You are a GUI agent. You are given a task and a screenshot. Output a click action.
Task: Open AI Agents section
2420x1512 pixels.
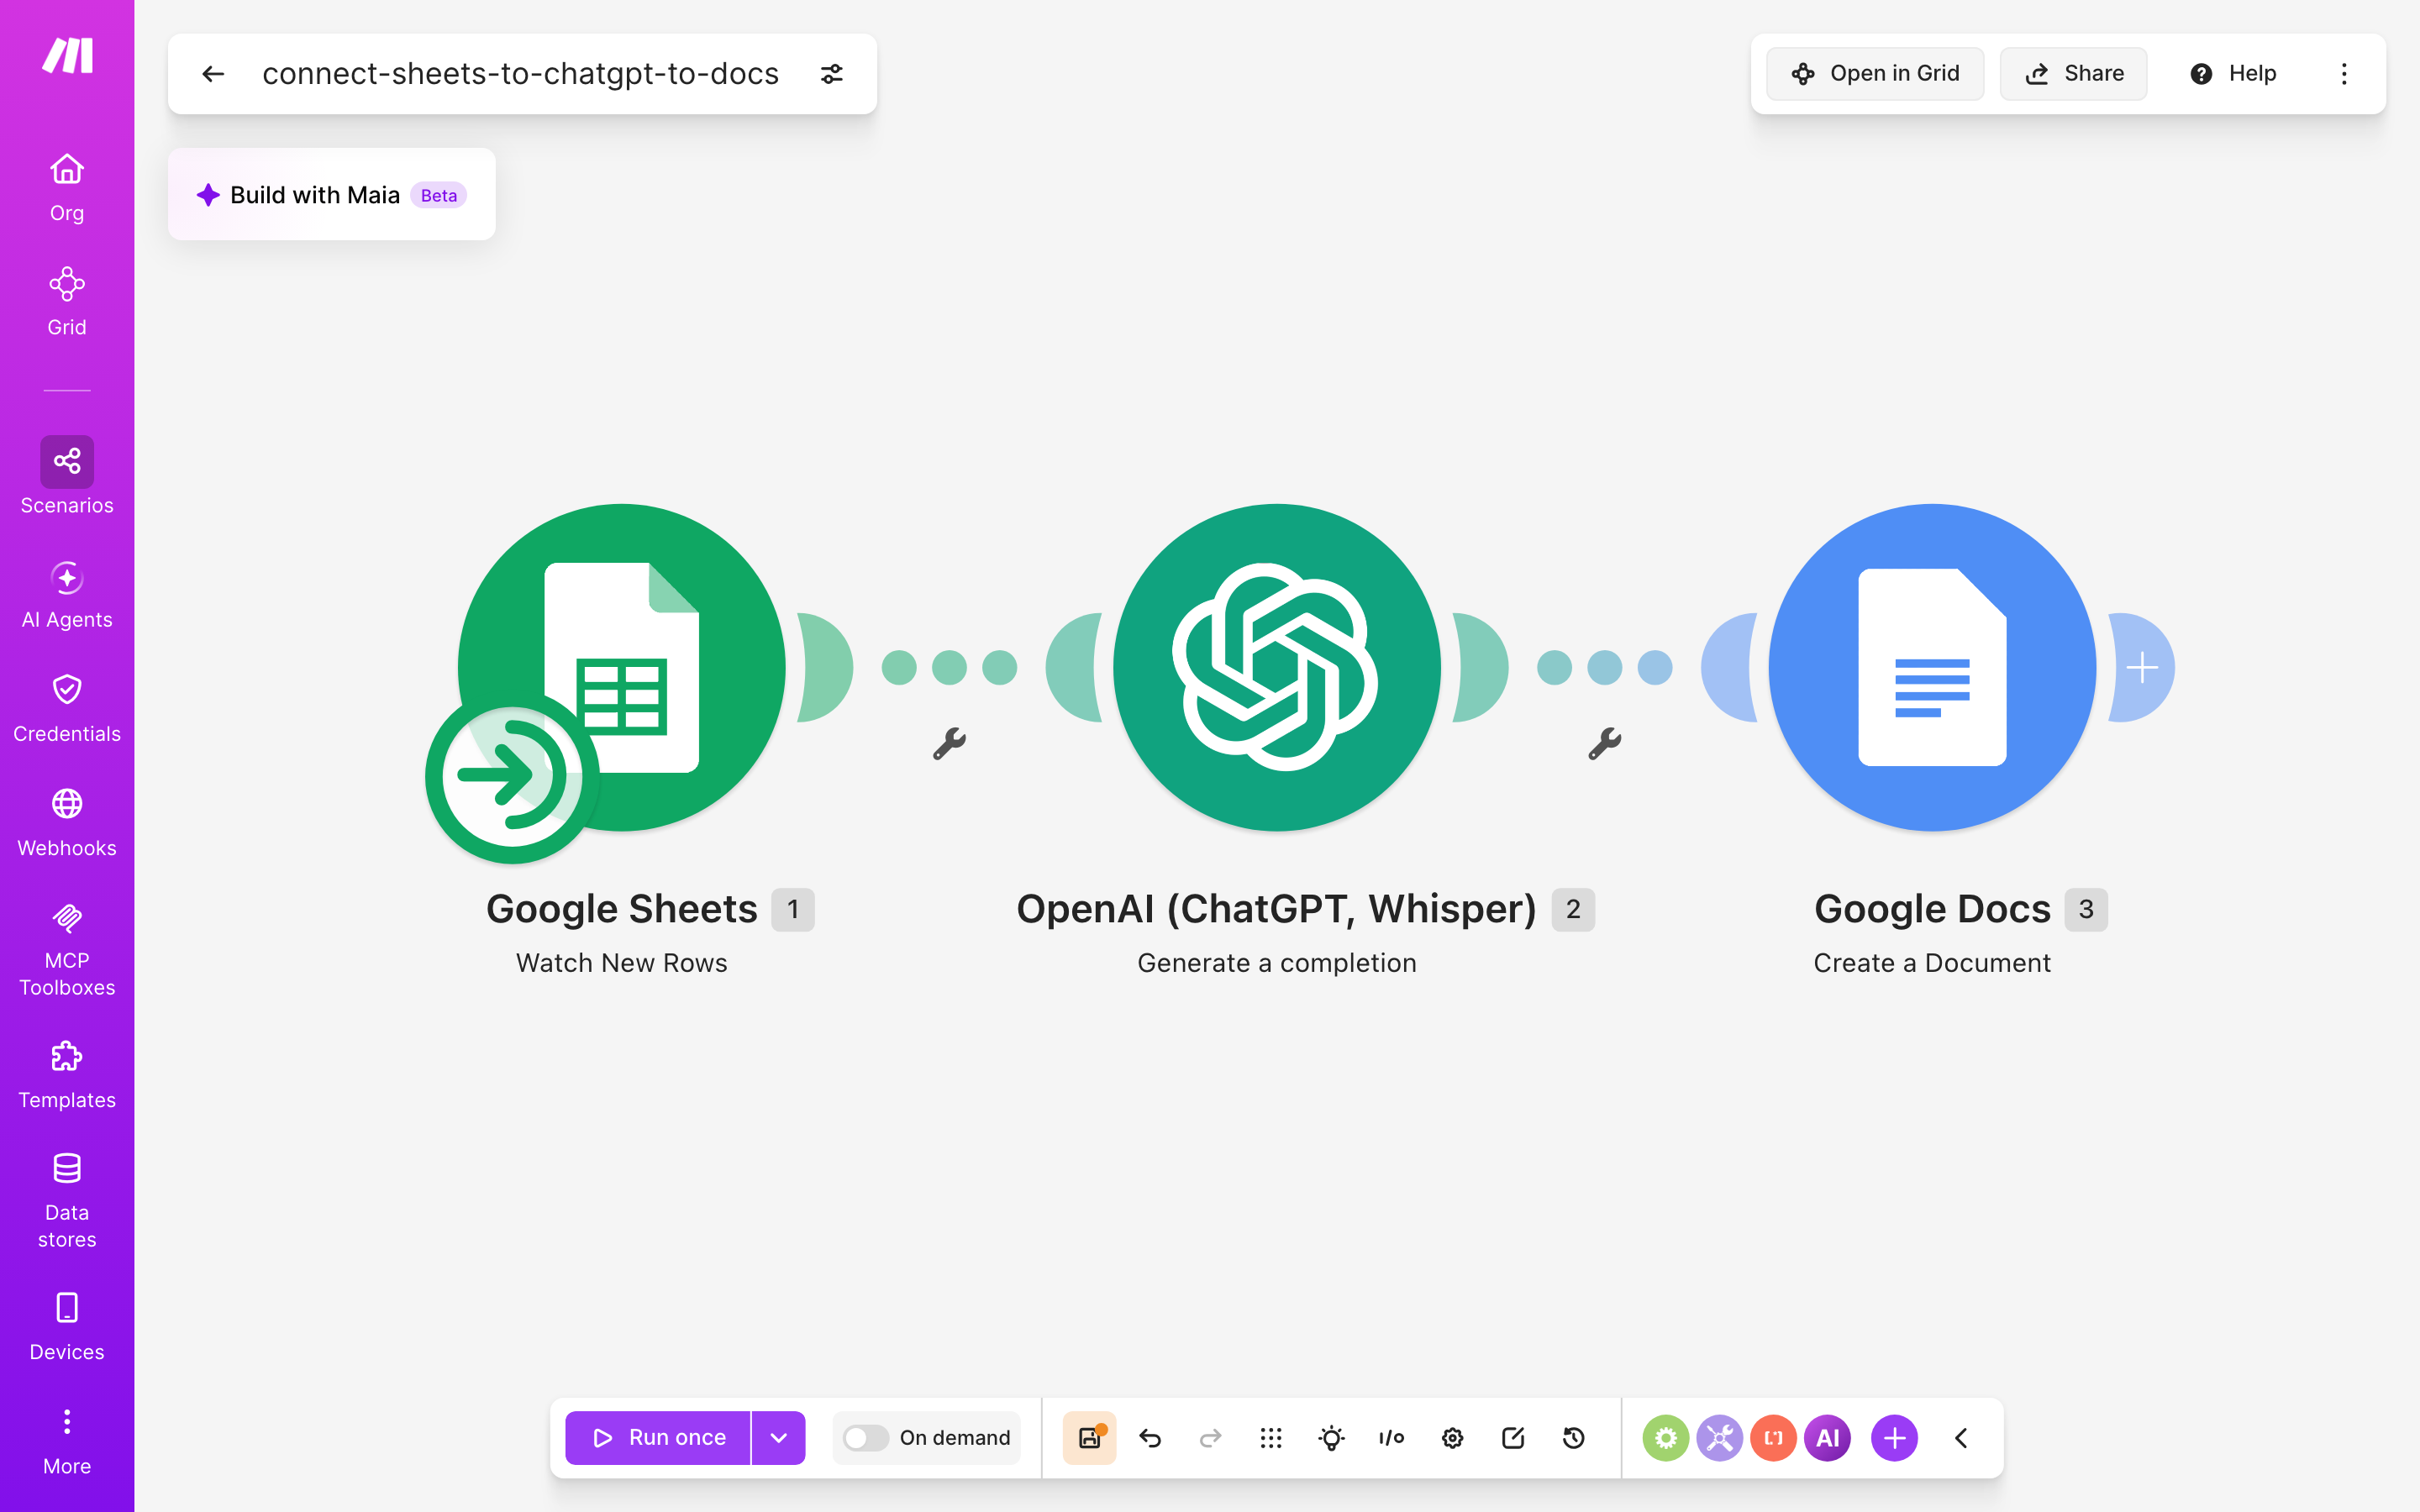click(x=67, y=595)
